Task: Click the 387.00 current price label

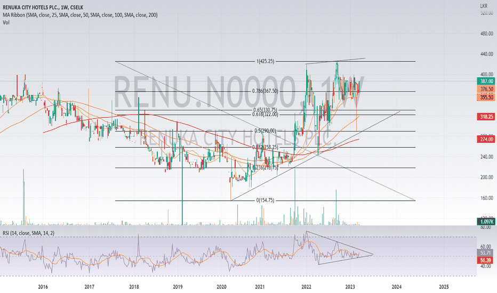Action: tap(486, 82)
